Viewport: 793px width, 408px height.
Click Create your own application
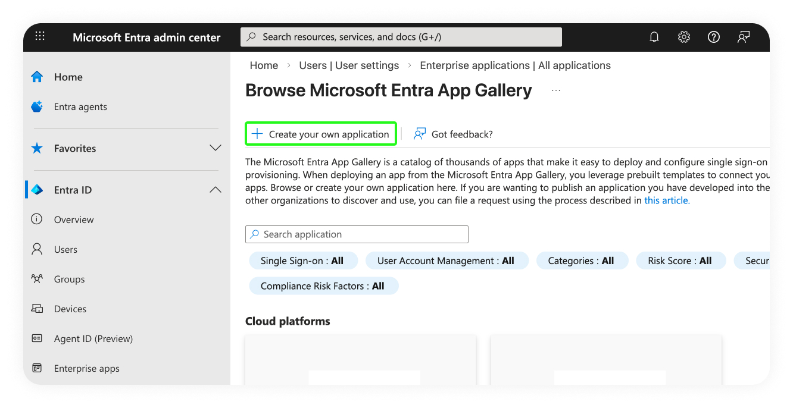(x=321, y=134)
